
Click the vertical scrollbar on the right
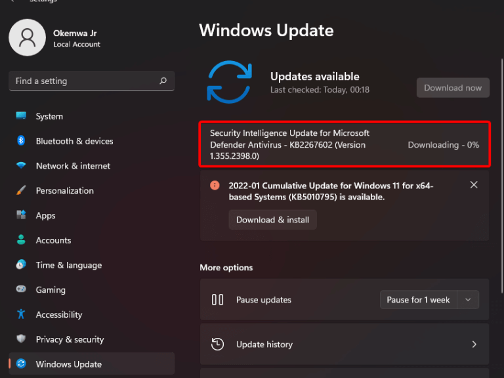tap(502, 176)
